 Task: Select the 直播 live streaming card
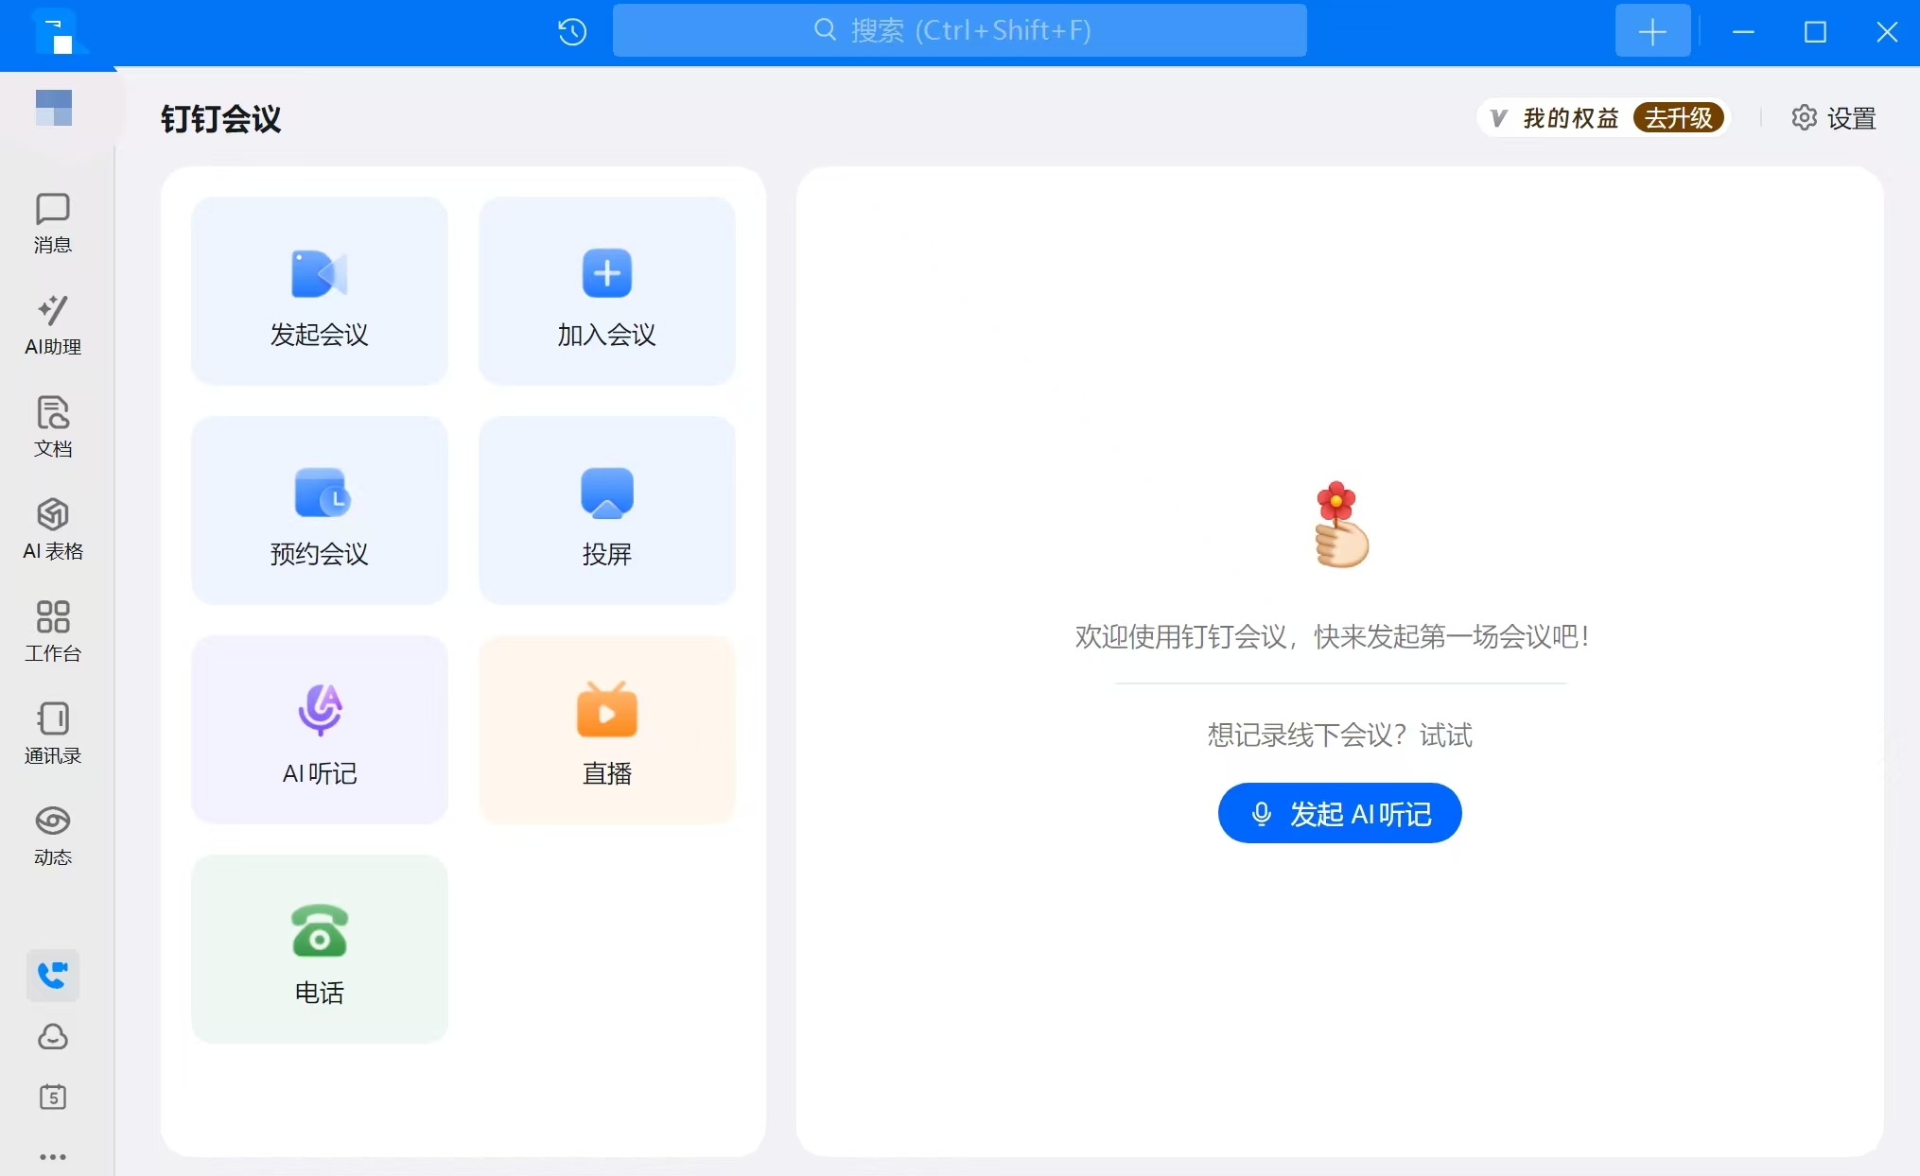(606, 730)
